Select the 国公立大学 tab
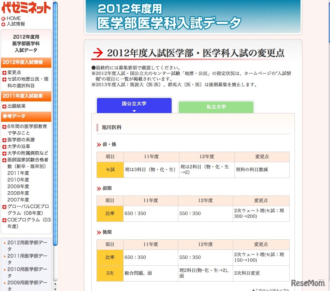 tap(134, 104)
